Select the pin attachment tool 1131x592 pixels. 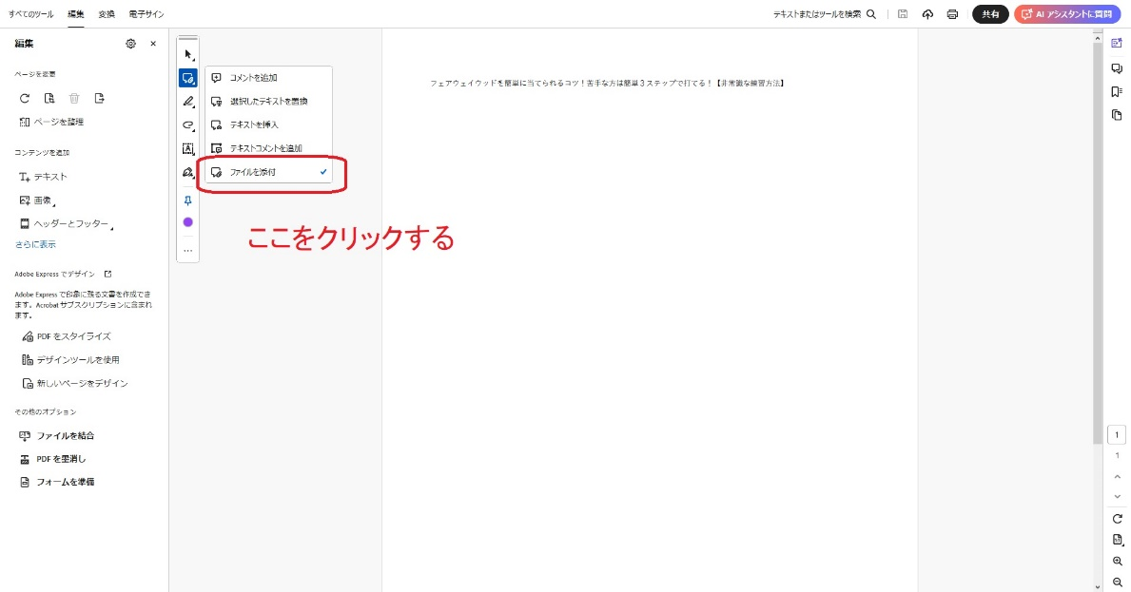pyautogui.click(x=187, y=201)
